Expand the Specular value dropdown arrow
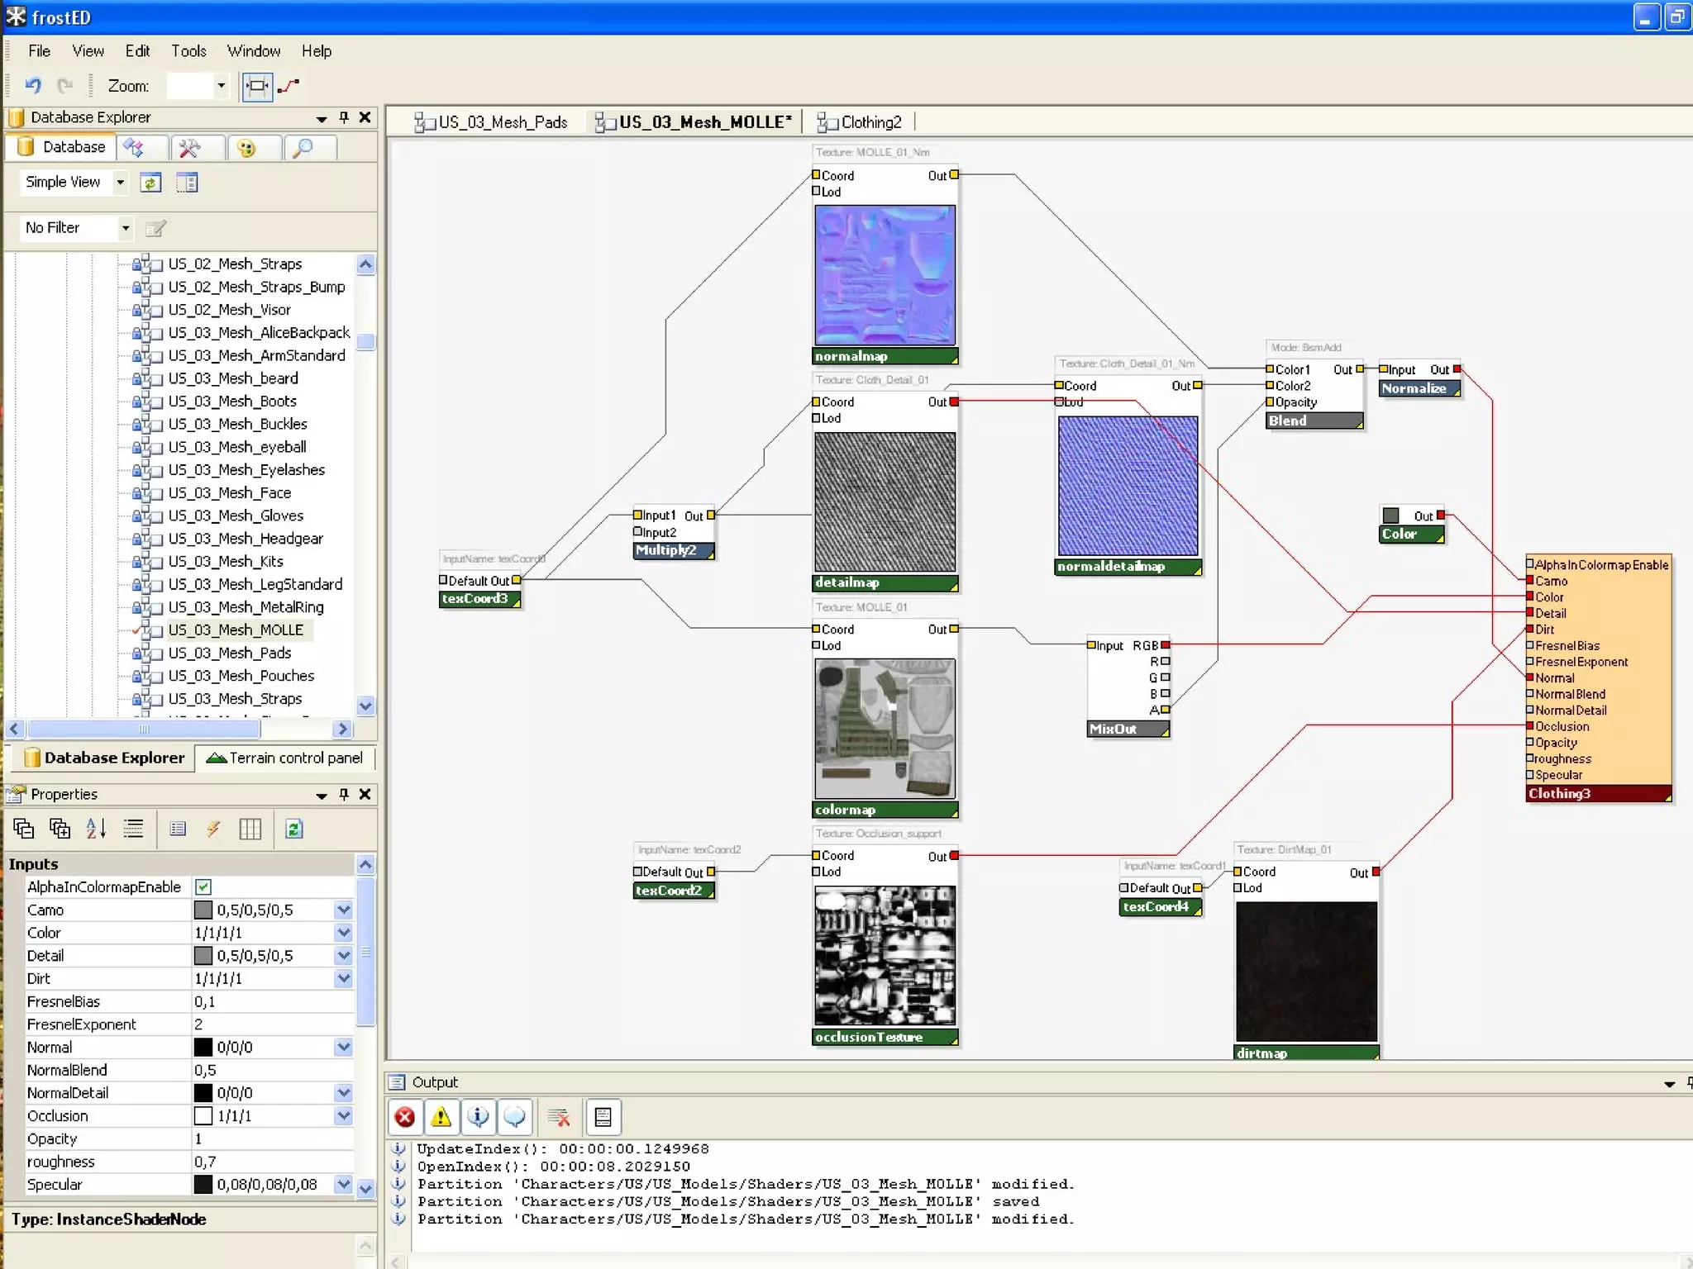1693x1269 pixels. pos(343,1184)
